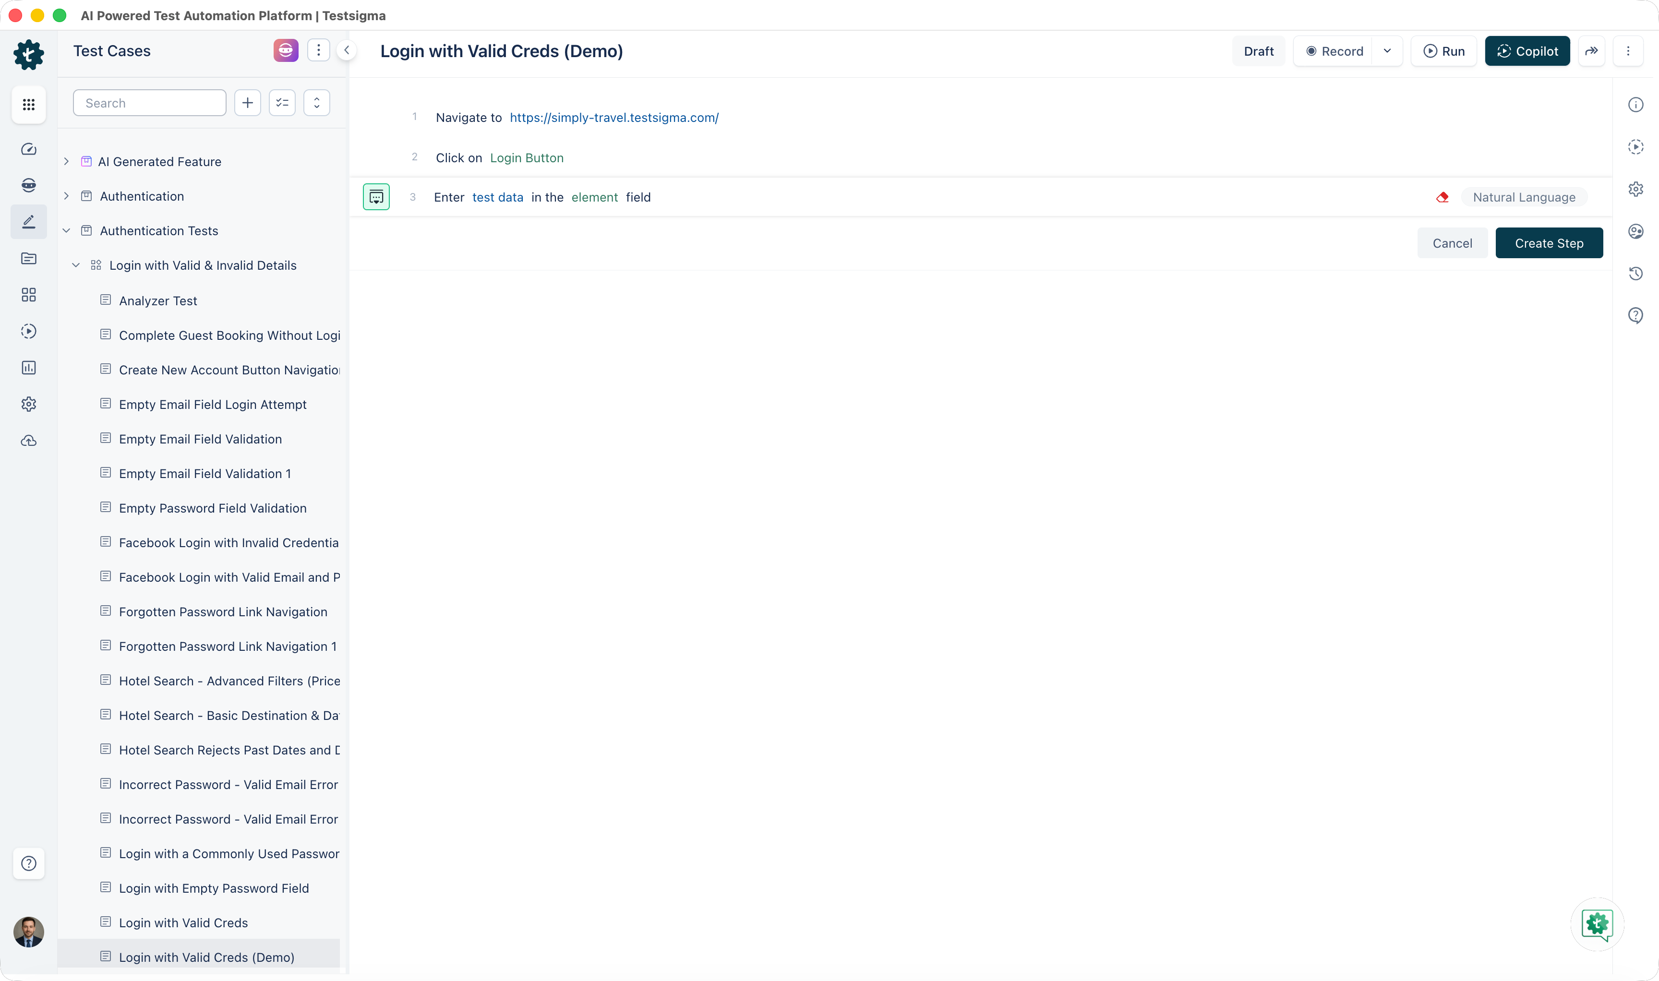Collapse Login with Valid & Invalid Details

pyautogui.click(x=76, y=265)
